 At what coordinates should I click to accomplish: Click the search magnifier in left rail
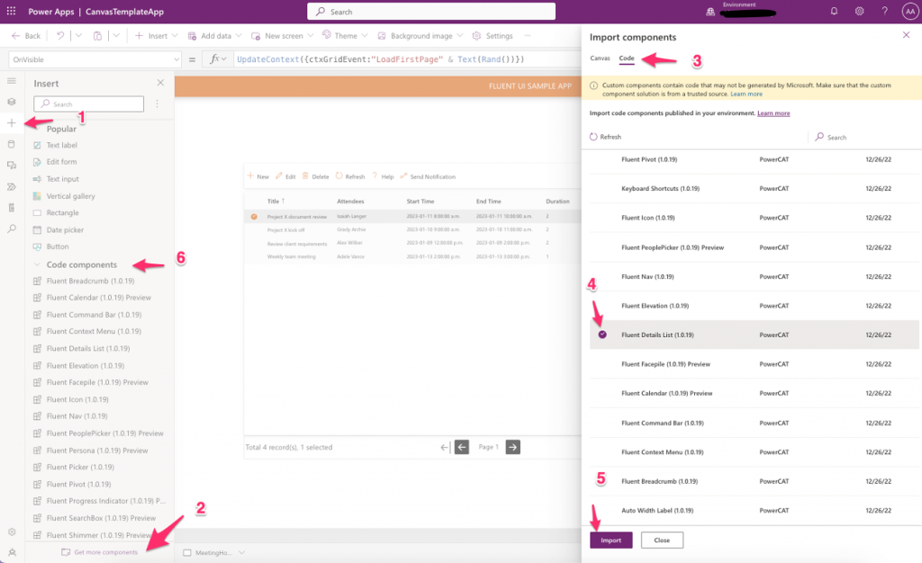[x=12, y=229]
